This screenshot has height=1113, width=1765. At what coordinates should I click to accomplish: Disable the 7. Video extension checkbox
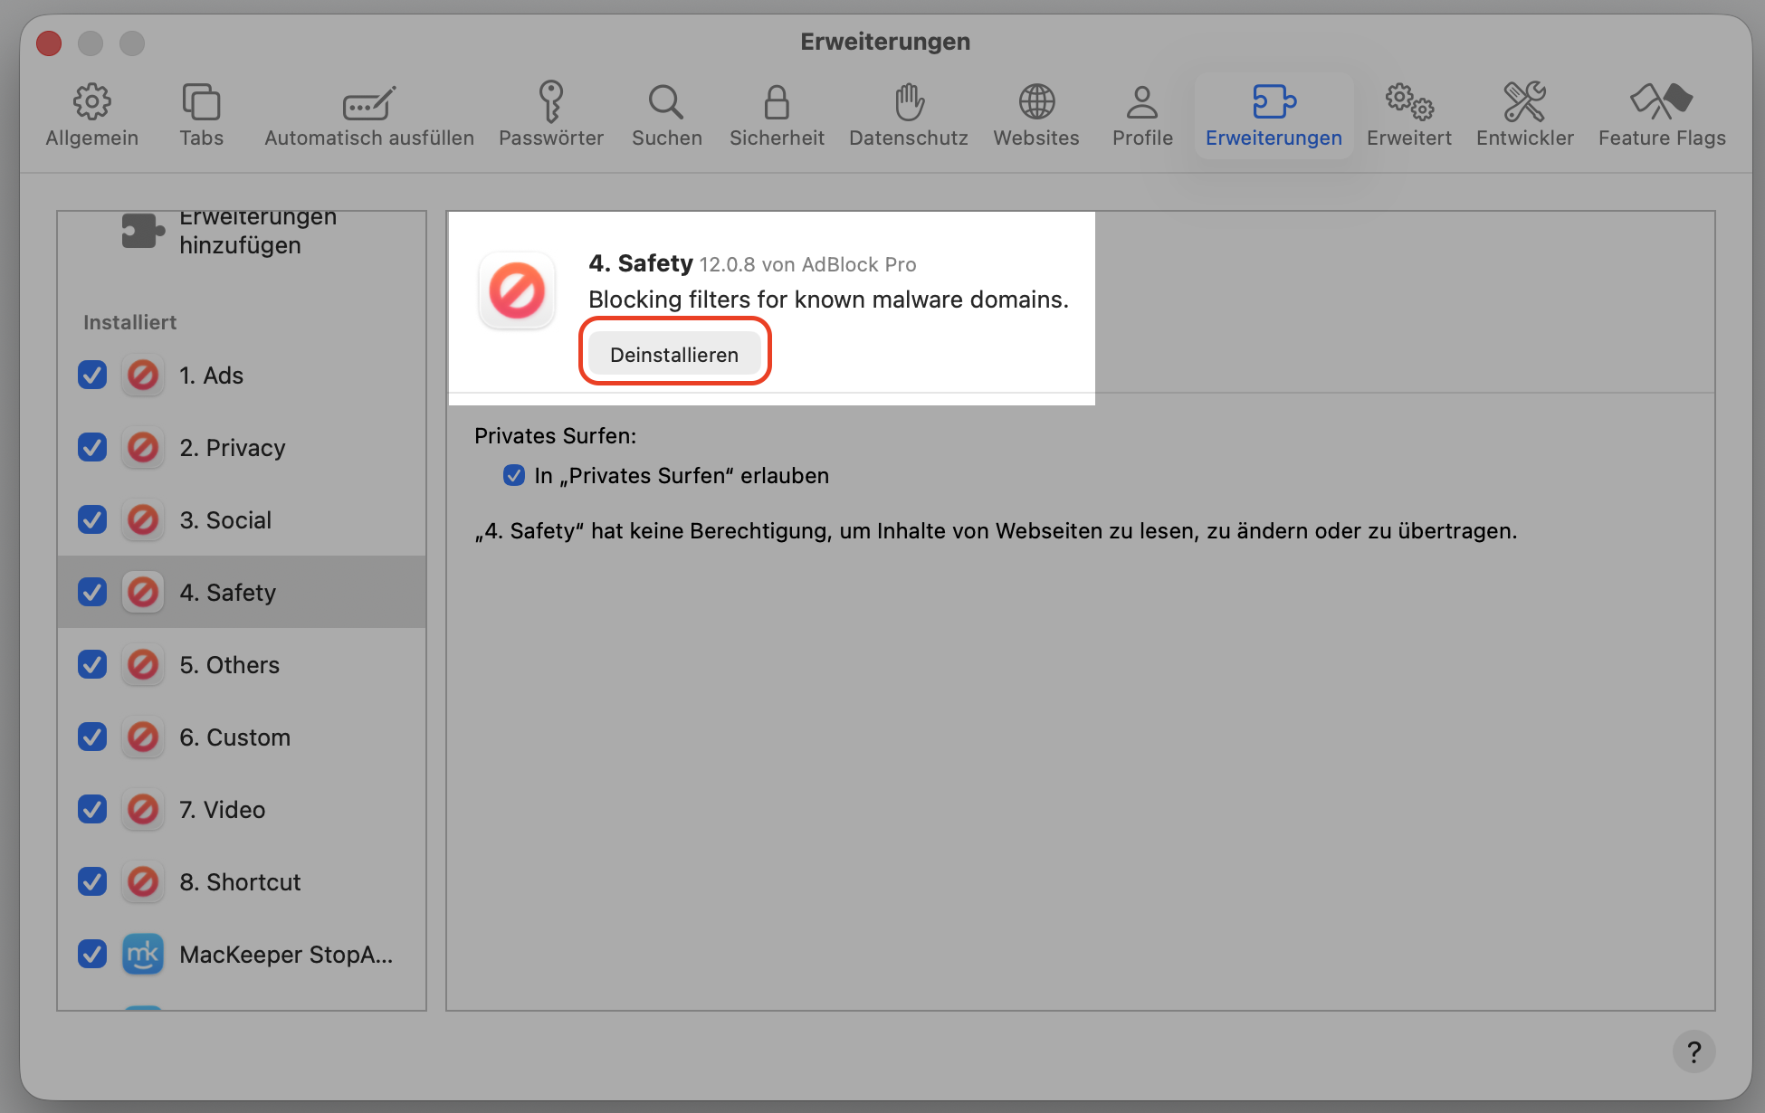[92, 809]
